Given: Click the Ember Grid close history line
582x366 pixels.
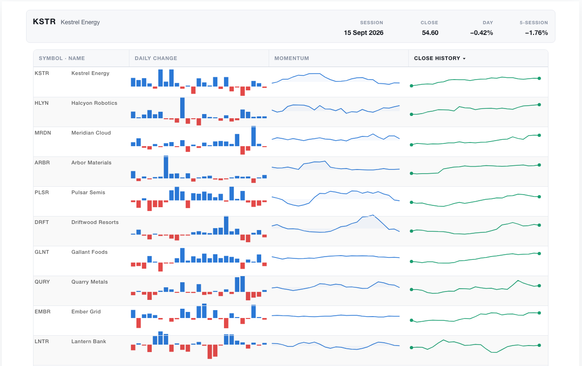Looking at the screenshot, I should pyautogui.click(x=475, y=317).
